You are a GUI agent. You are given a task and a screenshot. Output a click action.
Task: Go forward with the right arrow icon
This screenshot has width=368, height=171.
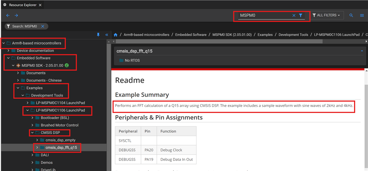coord(16,15)
